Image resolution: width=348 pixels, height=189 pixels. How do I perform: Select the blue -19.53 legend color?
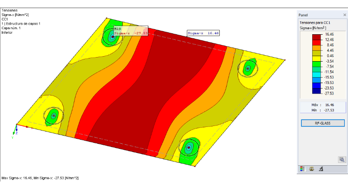point(316,85)
